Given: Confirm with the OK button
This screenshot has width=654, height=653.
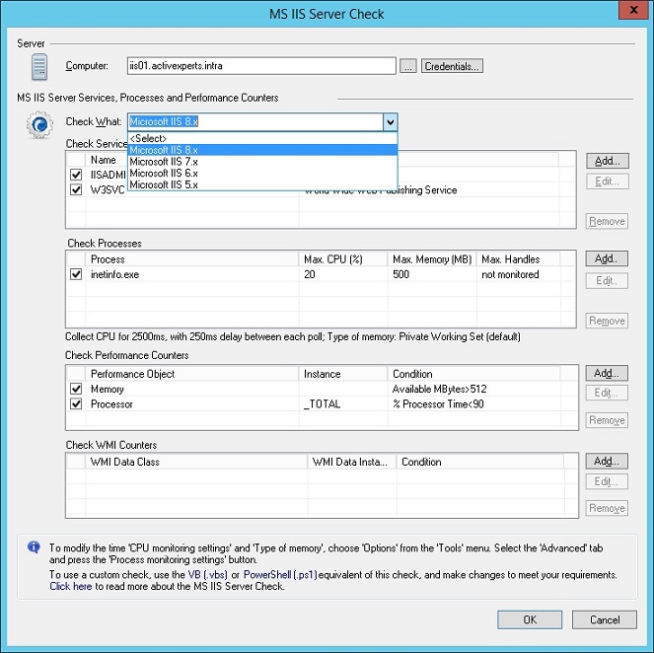Looking at the screenshot, I should point(530,619).
